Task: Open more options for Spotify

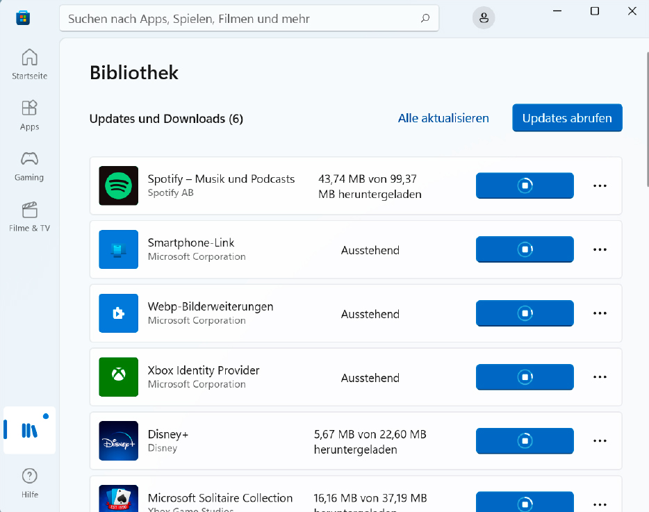Action: tap(600, 186)
